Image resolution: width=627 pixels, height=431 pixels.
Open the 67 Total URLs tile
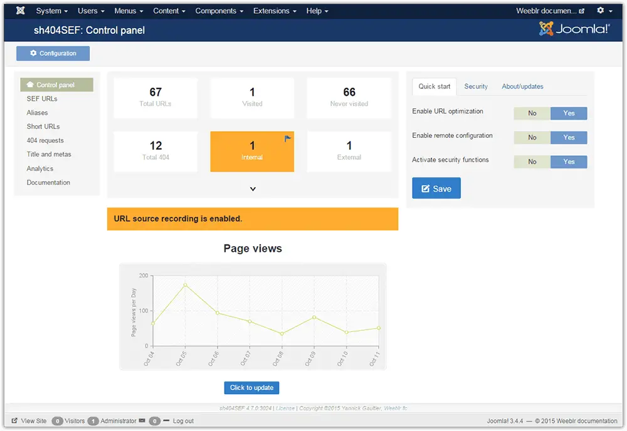pyautogui.click(x=155, y=98)
